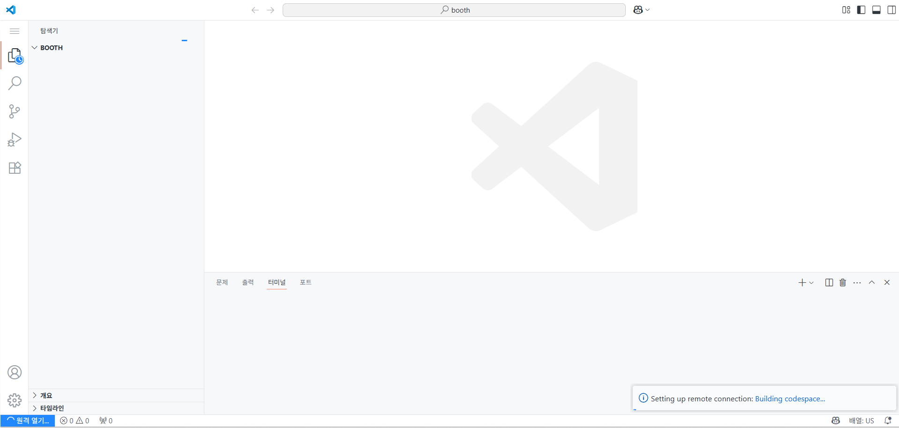Image resolution: width=899 pixels, height=428 pixels.
Task: Open notifications bell icon
Action: 888,421
